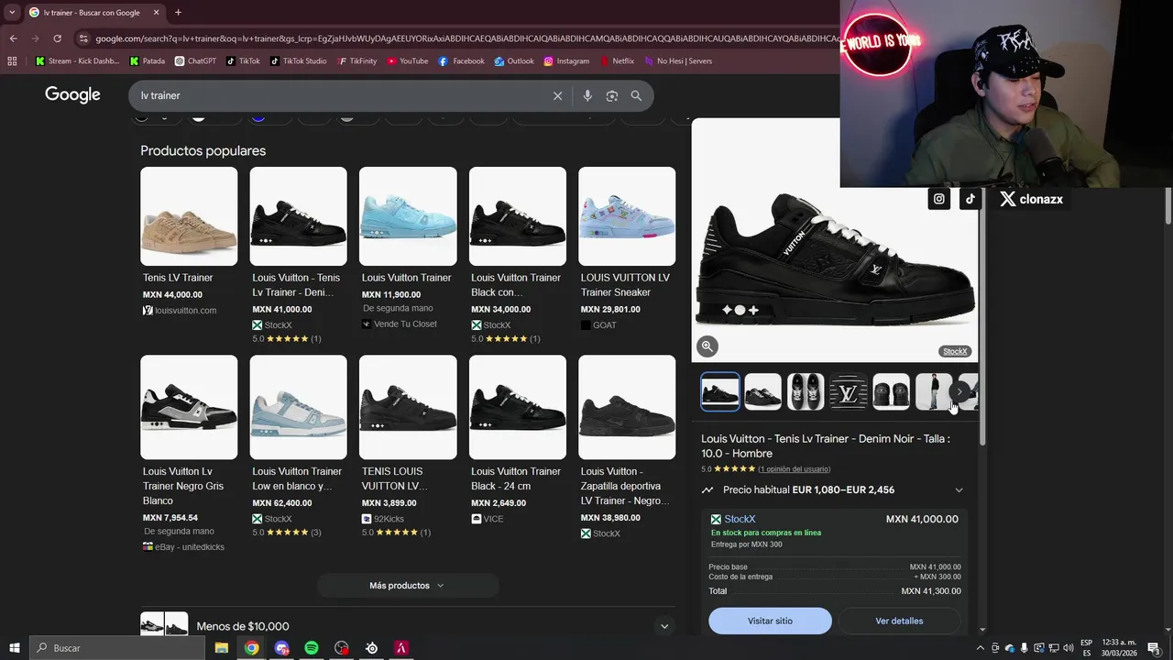The width and height of the screenshot is (1173, 660).
Task: Click the Visitar sitio button
Action: tap(770, 621)
